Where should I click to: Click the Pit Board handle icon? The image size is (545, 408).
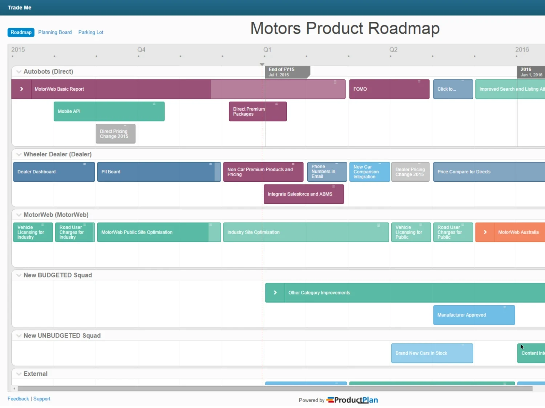click(210, 164)
